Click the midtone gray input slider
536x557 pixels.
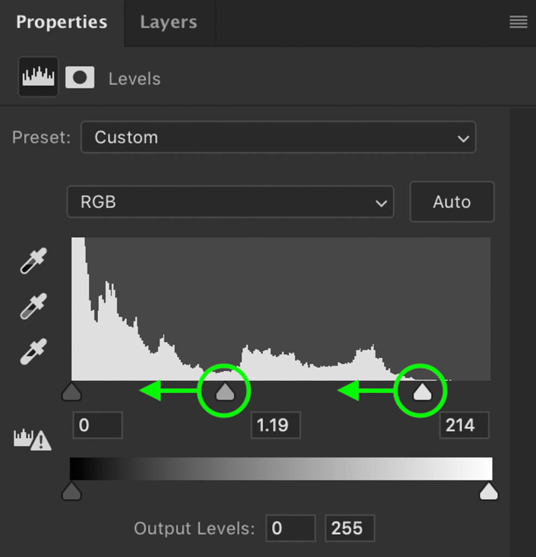225,392
